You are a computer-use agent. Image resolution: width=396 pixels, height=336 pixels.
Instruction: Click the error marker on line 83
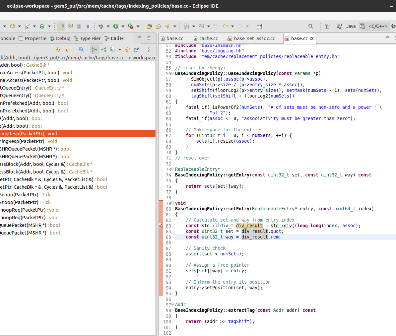(161, 226)
